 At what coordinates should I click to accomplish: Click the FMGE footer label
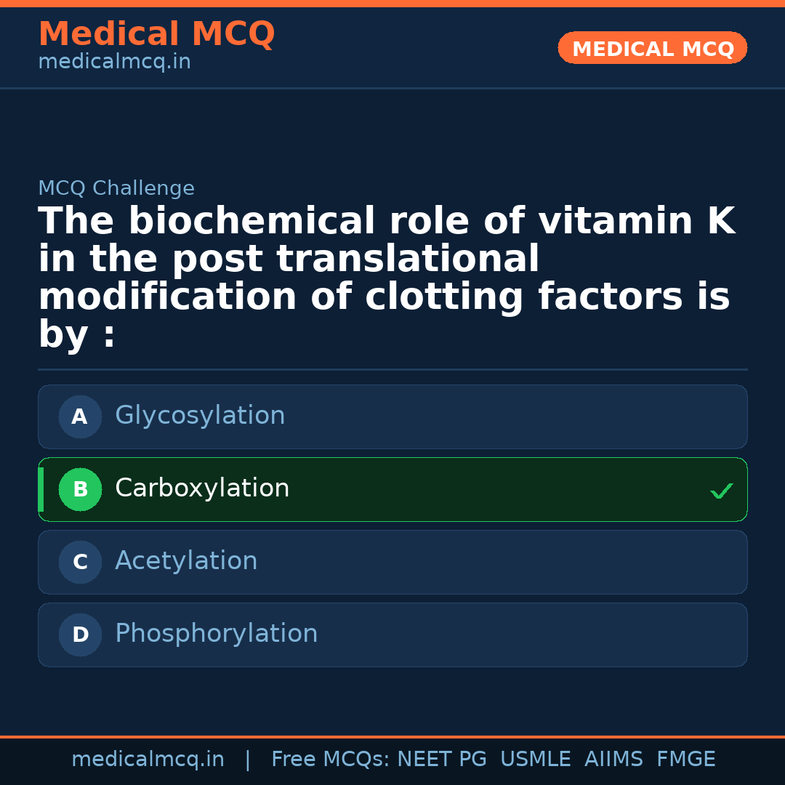tap(686, 760)
